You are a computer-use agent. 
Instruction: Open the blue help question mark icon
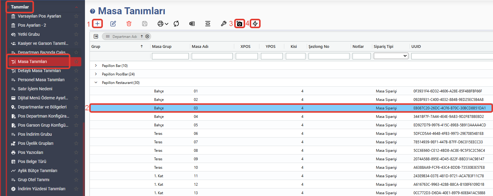(x=93, y=11)
